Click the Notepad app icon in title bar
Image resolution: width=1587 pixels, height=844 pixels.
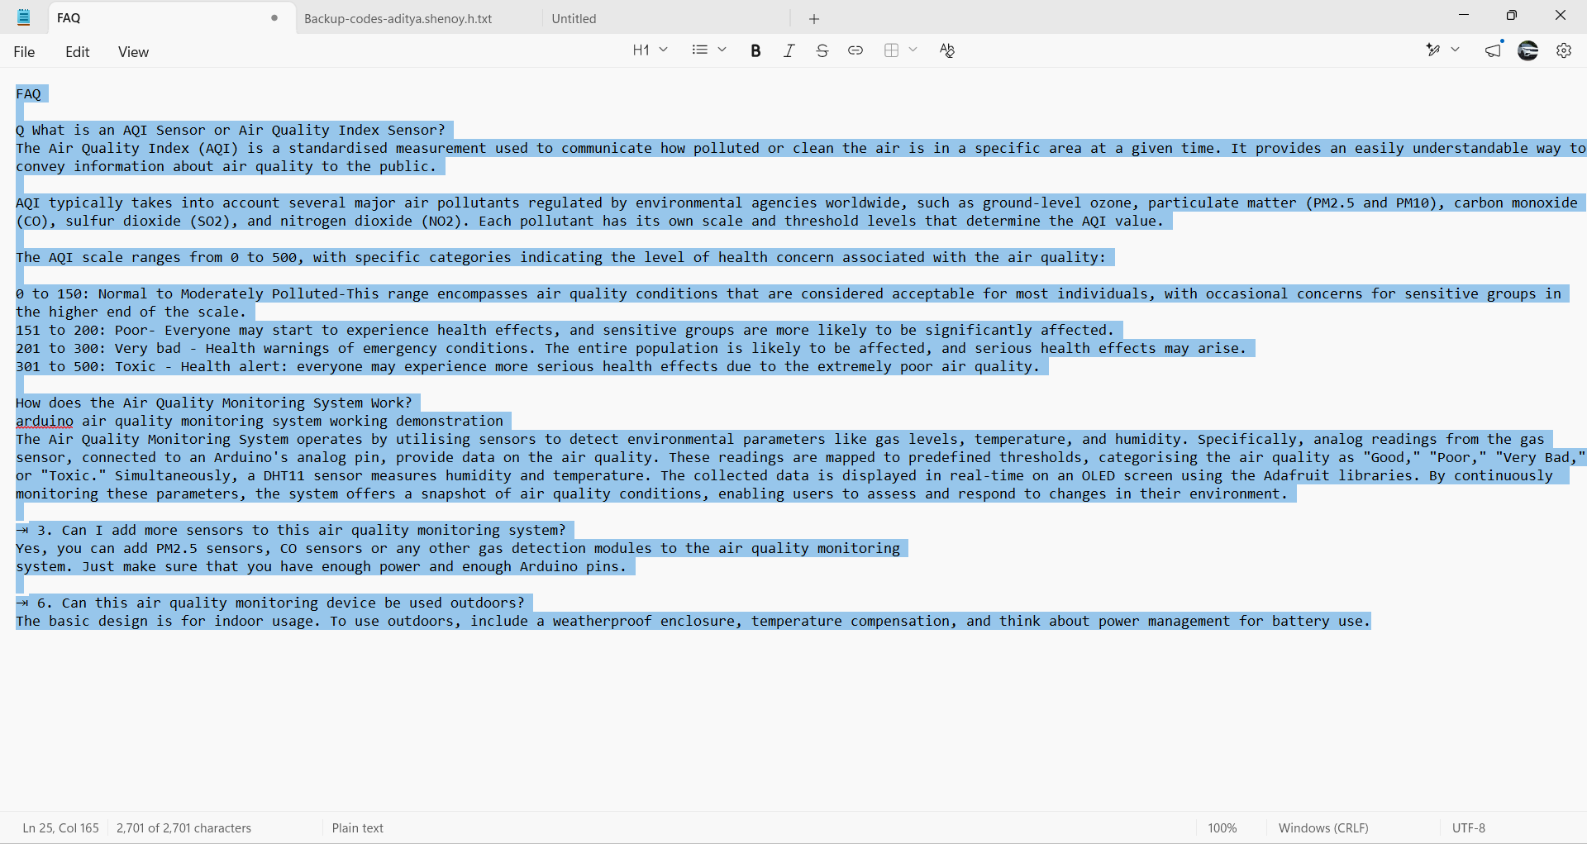tap(24, 17)
